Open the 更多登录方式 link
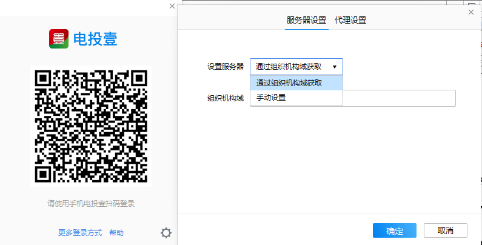The image size is (482, 245). pos(81,233)
